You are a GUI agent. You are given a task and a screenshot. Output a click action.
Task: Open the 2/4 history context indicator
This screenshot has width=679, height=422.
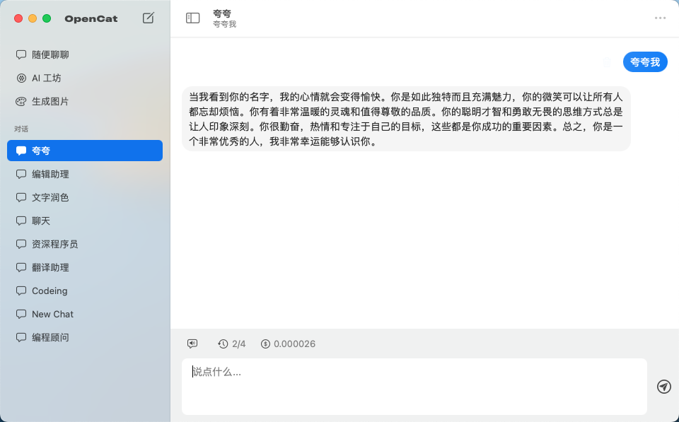[x=232, y=344]
